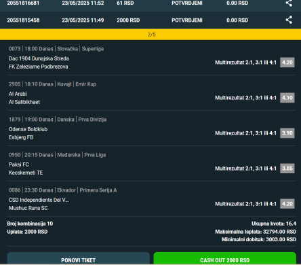Click Ekvador Primera Serija A label
The width and height of the screenshot is (301, 265).
coord(87,190)
